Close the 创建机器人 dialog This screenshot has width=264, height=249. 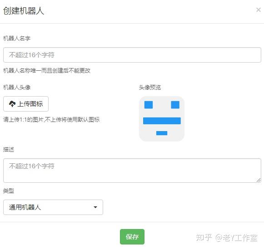coord(258,10)
